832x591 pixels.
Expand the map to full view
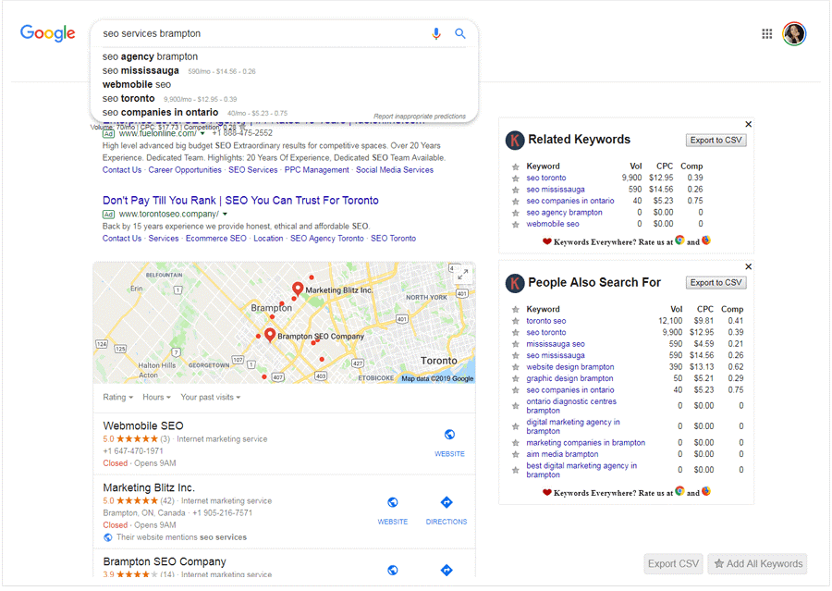(x=462, y=274)
